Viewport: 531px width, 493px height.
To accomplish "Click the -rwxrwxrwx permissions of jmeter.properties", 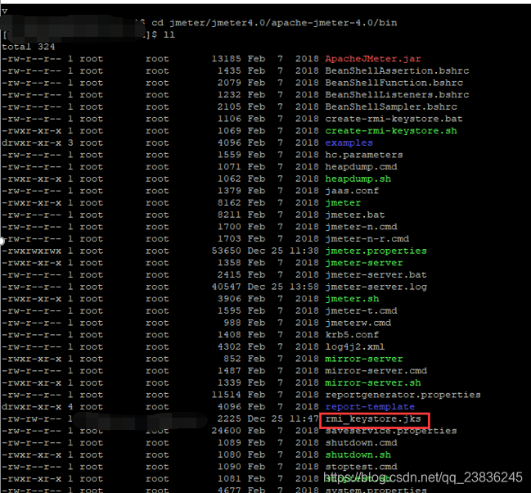I will click(x=31, y=251).
